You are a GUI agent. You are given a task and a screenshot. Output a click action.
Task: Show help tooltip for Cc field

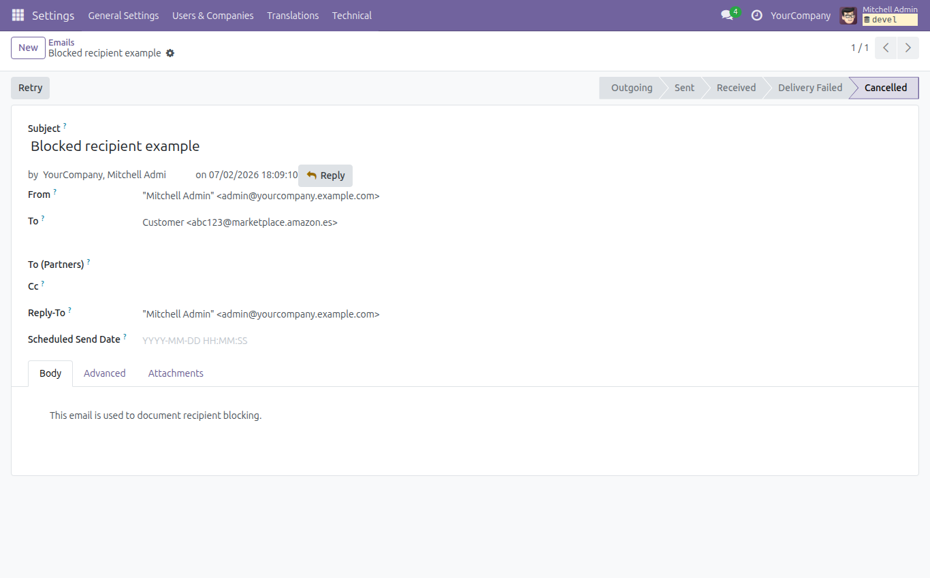coord(43,284)
